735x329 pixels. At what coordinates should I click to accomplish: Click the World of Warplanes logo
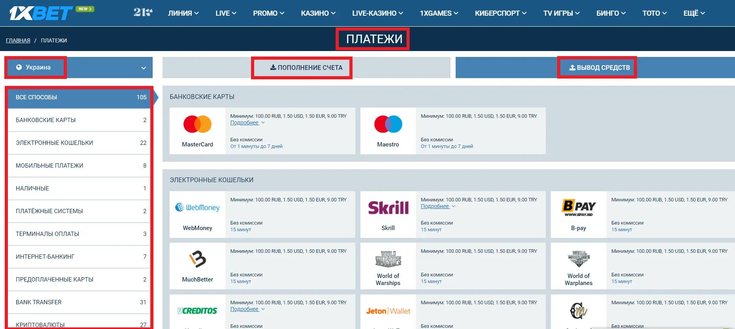(578, 259)
